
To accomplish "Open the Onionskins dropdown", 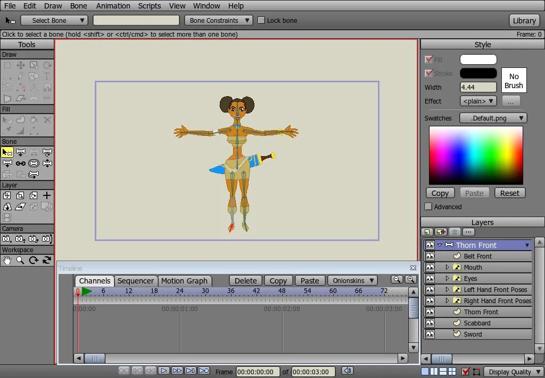I will pyautogui.click(x=352, y=281).
